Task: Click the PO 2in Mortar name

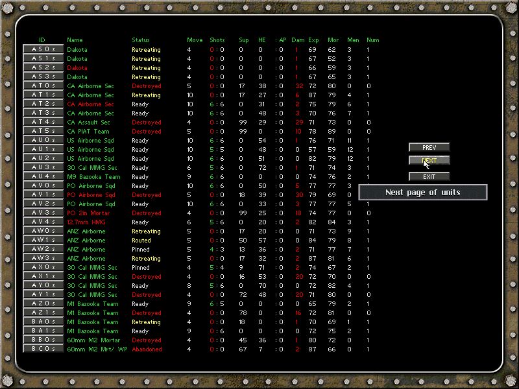Action: [88, 213]
